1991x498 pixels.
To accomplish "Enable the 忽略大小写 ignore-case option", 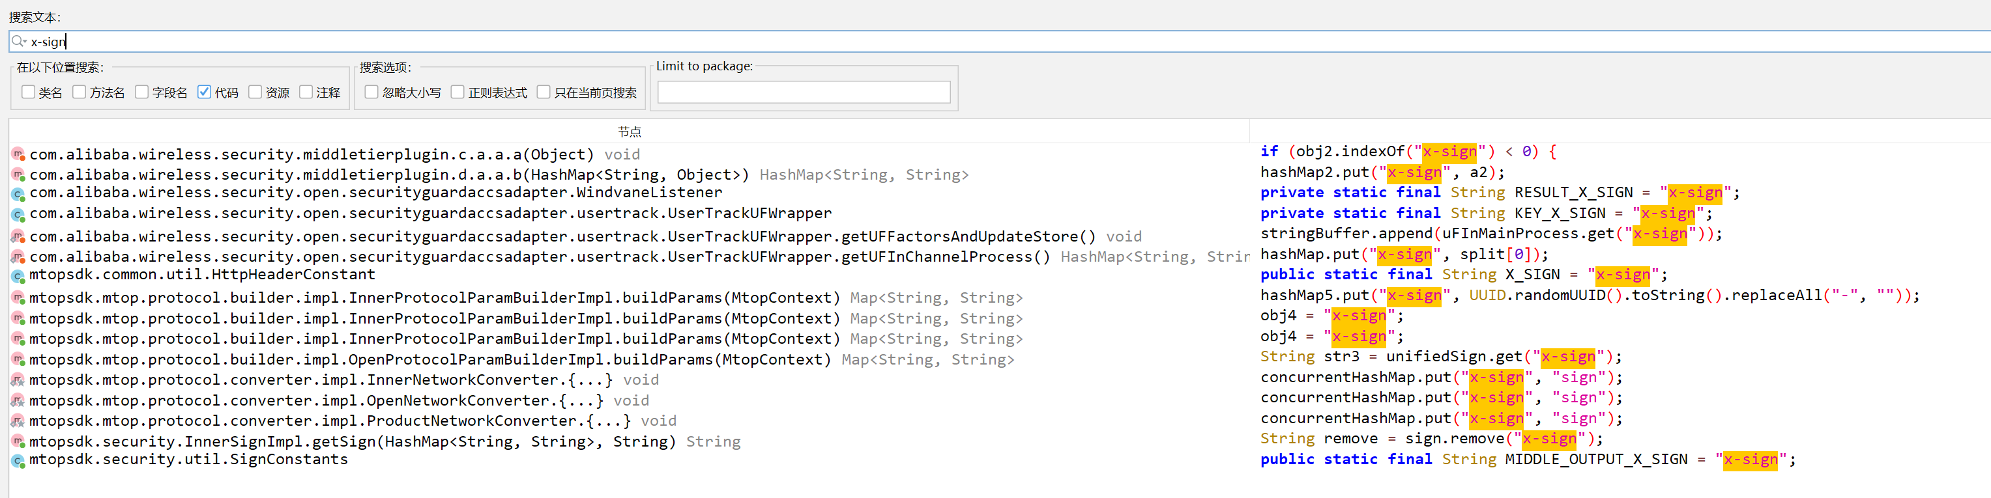I will point(371,92).
